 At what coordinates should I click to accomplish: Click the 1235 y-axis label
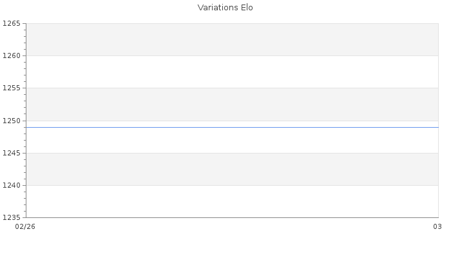pyautogui.click(x=12, y=218)
